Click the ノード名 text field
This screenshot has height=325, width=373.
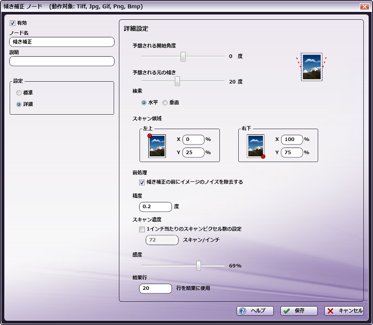click(61, 42)
